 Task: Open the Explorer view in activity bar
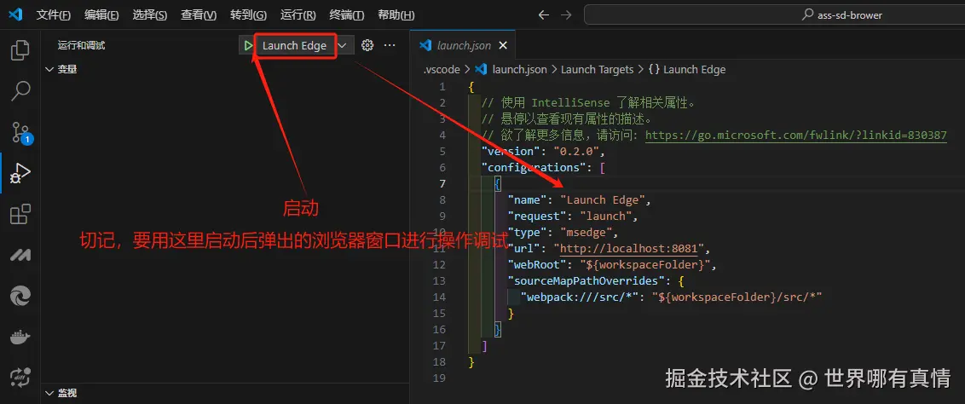coord(20,49)
